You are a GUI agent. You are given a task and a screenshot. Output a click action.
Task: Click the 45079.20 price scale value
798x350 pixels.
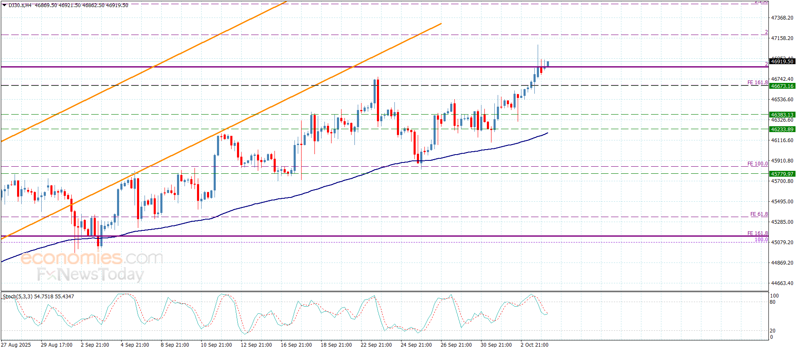tap(782, 242)
